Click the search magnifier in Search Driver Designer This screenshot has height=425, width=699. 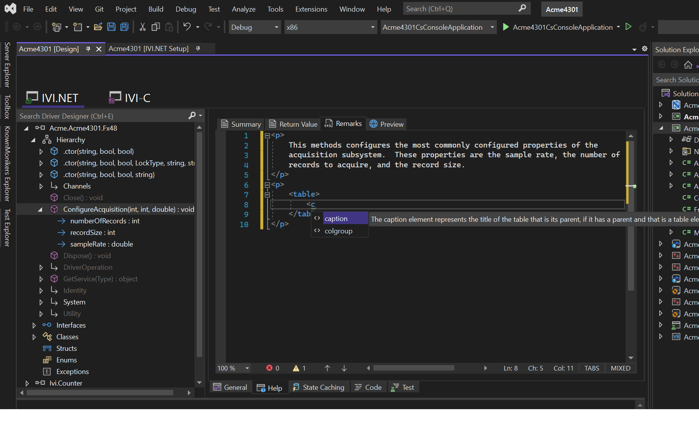[192, 116]
